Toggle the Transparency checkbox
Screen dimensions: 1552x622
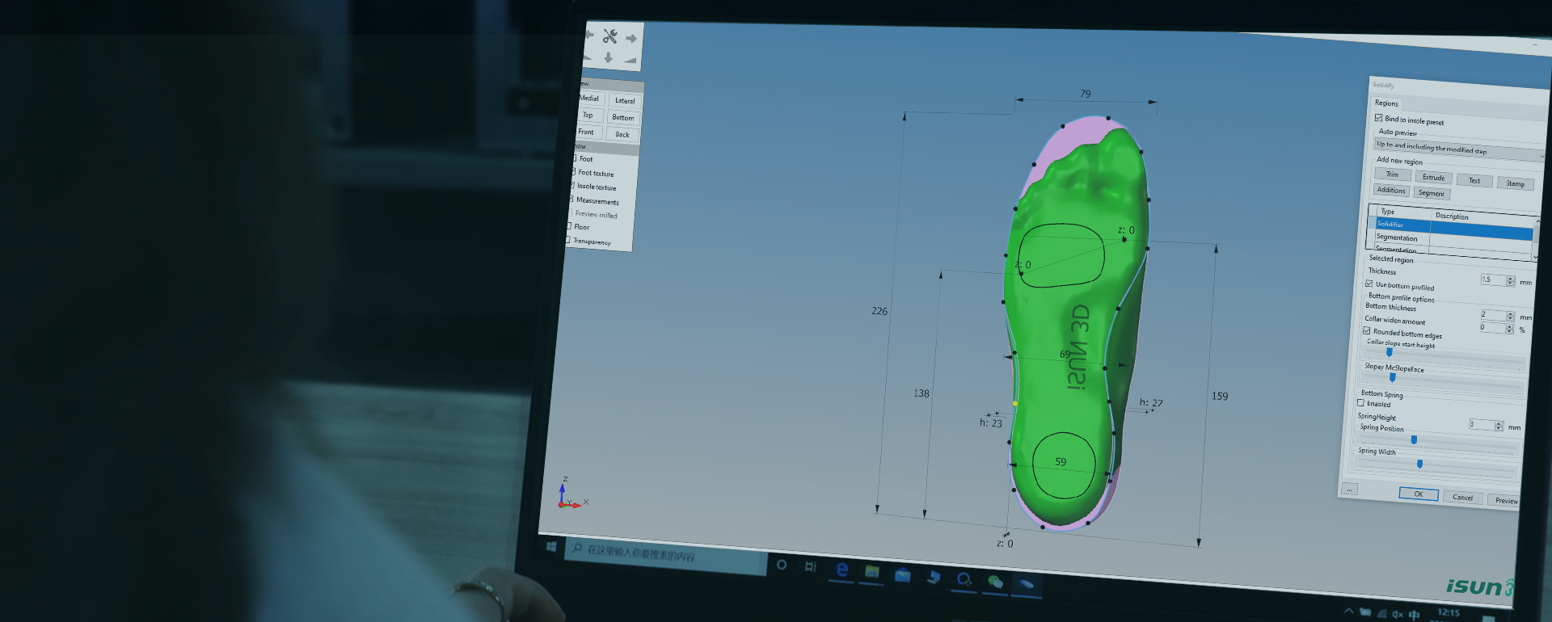pyautogui.click(x=568, y=239)
